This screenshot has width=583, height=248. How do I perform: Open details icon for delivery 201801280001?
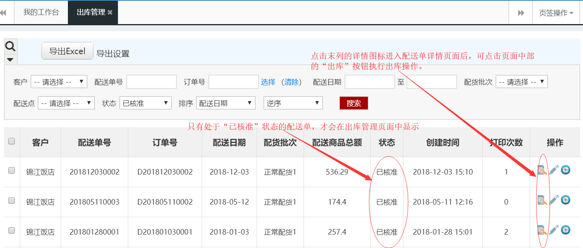coord(542,230)
